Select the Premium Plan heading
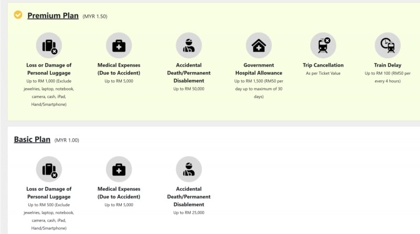The image size is (420, 234). (52, 15)
